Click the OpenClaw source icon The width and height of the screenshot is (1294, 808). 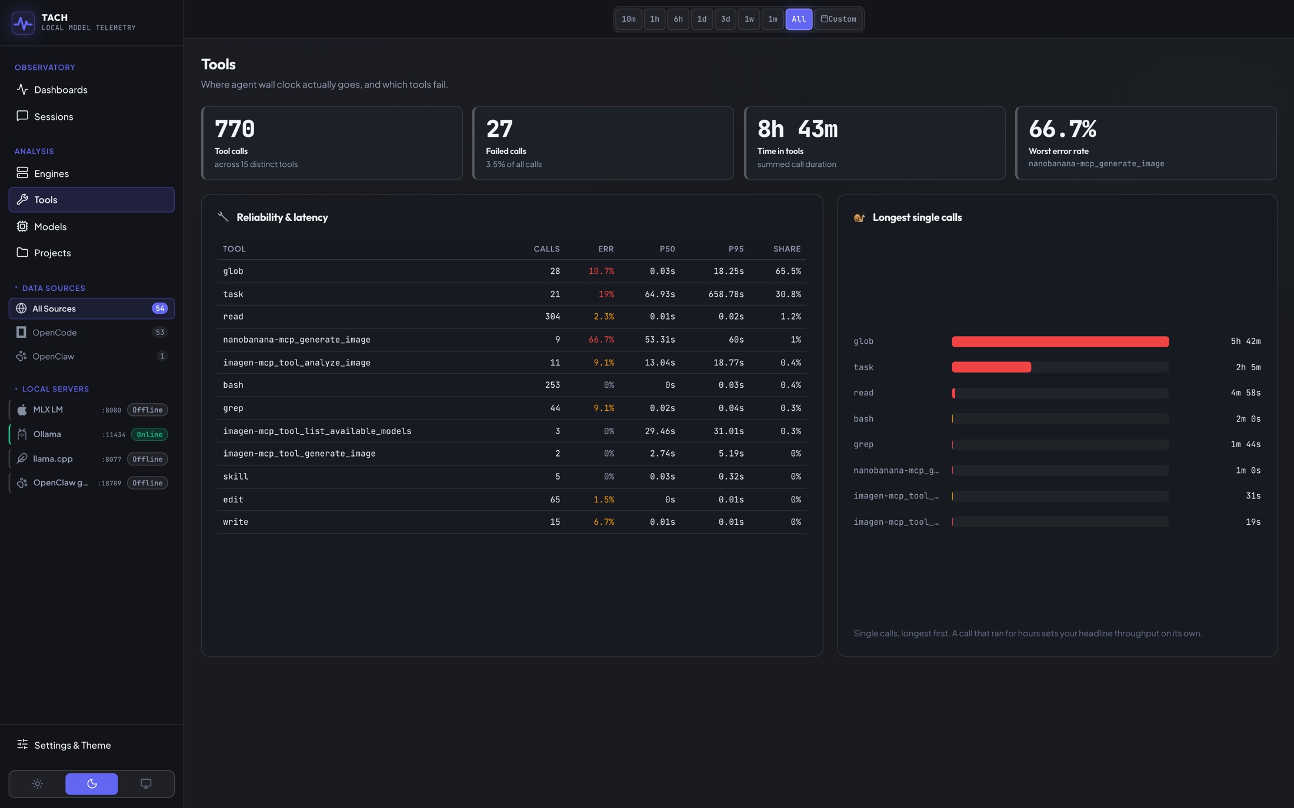click(21, 356)
